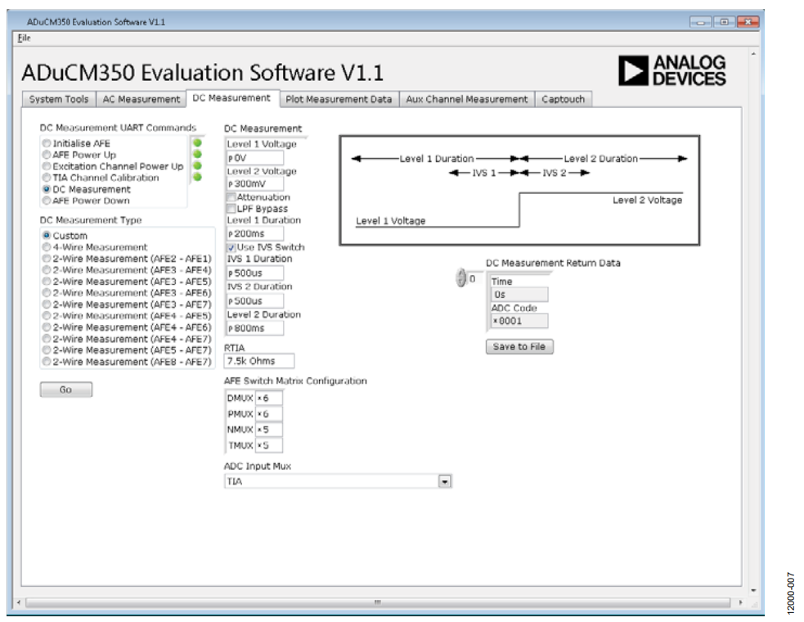Select 2-Wire Measurement (AFE3 - AFE5)
Screen dimensions: 804x622
pos(47,282)
